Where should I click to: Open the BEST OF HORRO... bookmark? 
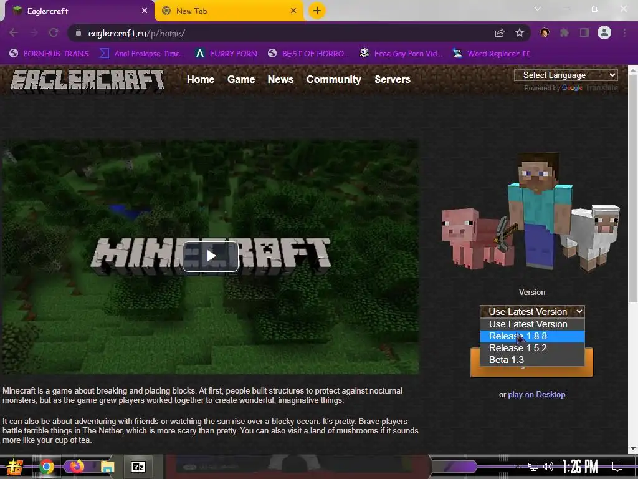click(x=308, y=54)
